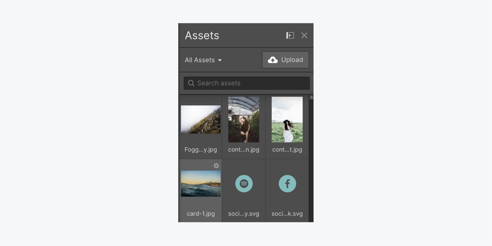Focus the Search assets field
Viewport: 492px width, 246px height.
(246, 83)
